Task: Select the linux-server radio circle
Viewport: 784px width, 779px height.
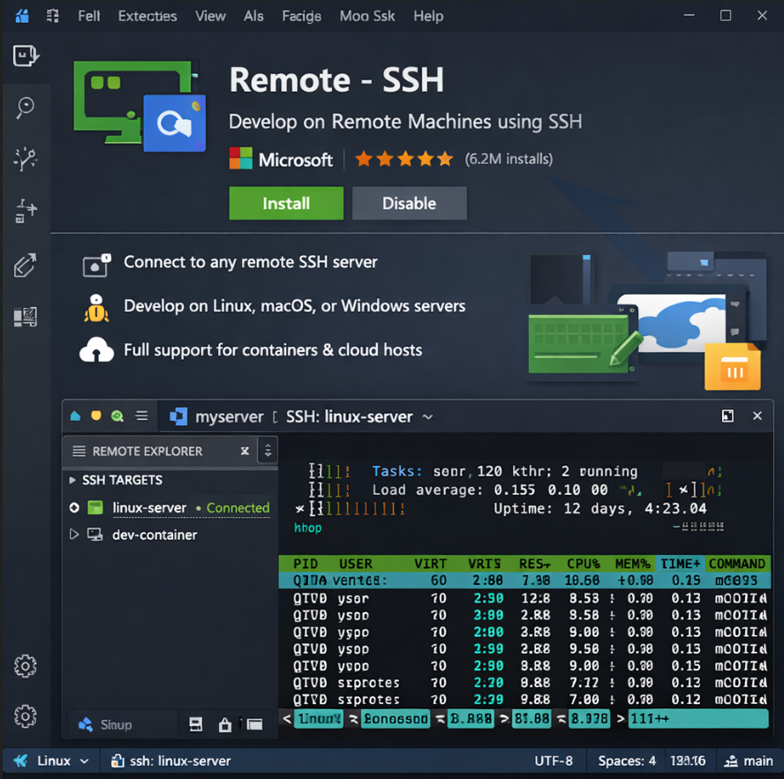Action: coord(74,507)
